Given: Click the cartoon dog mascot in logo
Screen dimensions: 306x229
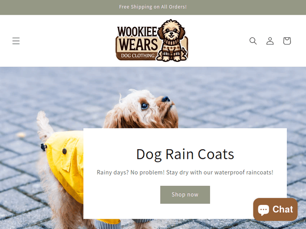Looking at the screenshot, I should (172, 40).
